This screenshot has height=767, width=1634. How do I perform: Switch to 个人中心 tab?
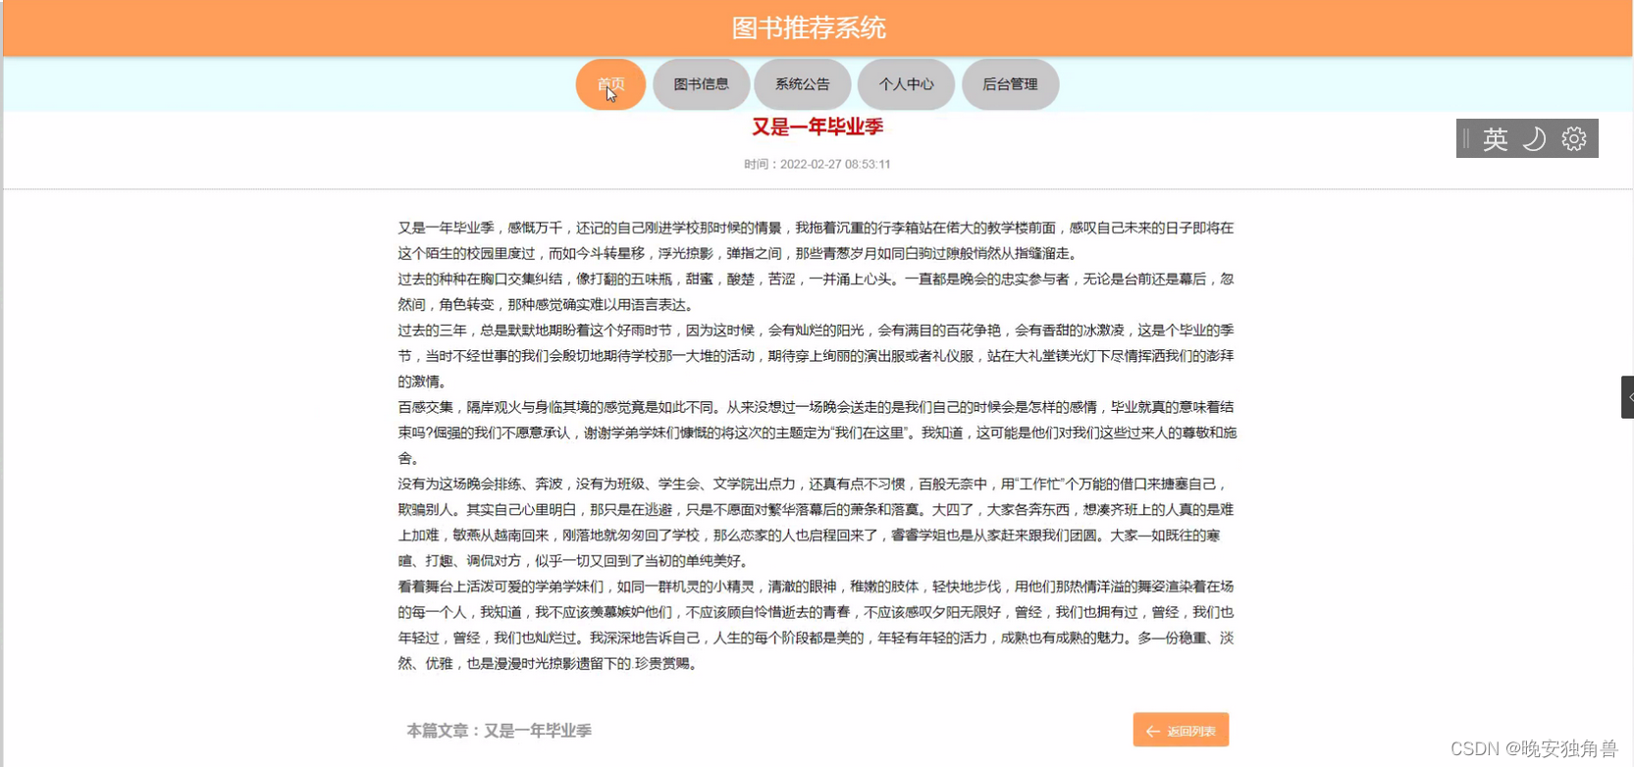906,84
